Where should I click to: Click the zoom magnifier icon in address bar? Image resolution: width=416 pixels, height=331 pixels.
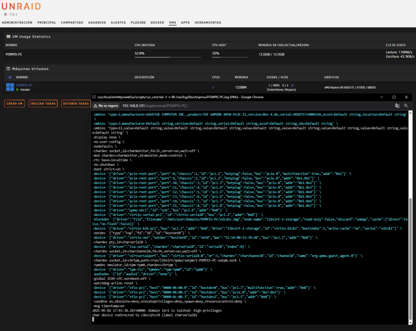point(406,106)
